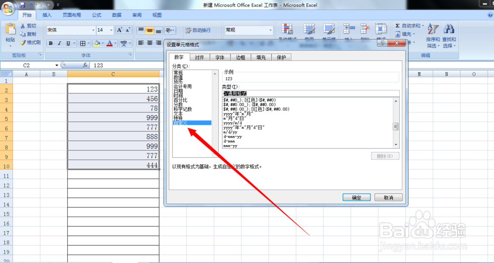Open the 插入 ribbon tab
Viewport: 494px width, 263px height.
tap(47, 15)
